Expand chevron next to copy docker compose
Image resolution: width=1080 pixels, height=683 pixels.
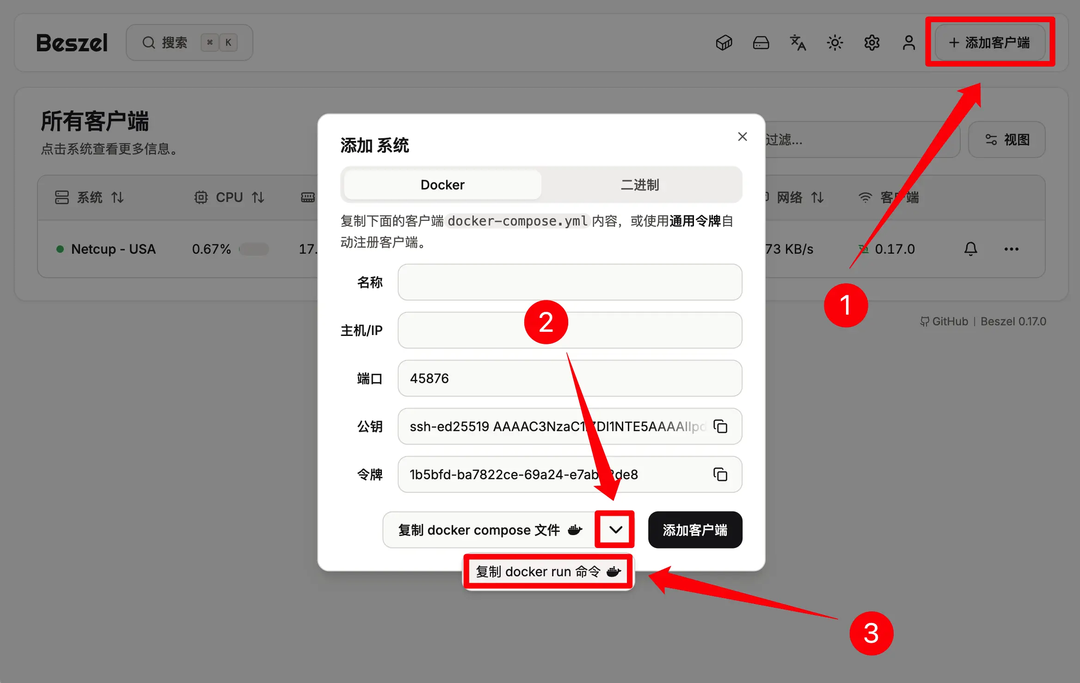point(615,530)
